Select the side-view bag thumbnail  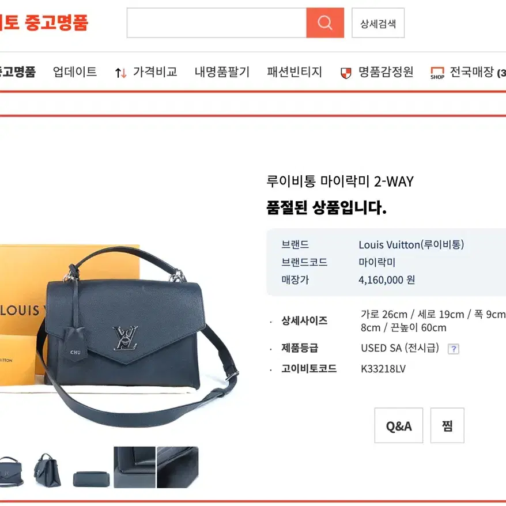pos(47,470)
